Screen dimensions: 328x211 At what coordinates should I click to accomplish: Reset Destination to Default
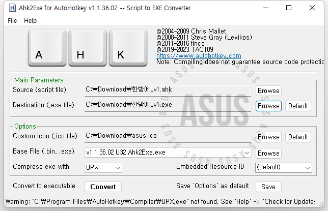pos(298,106)
